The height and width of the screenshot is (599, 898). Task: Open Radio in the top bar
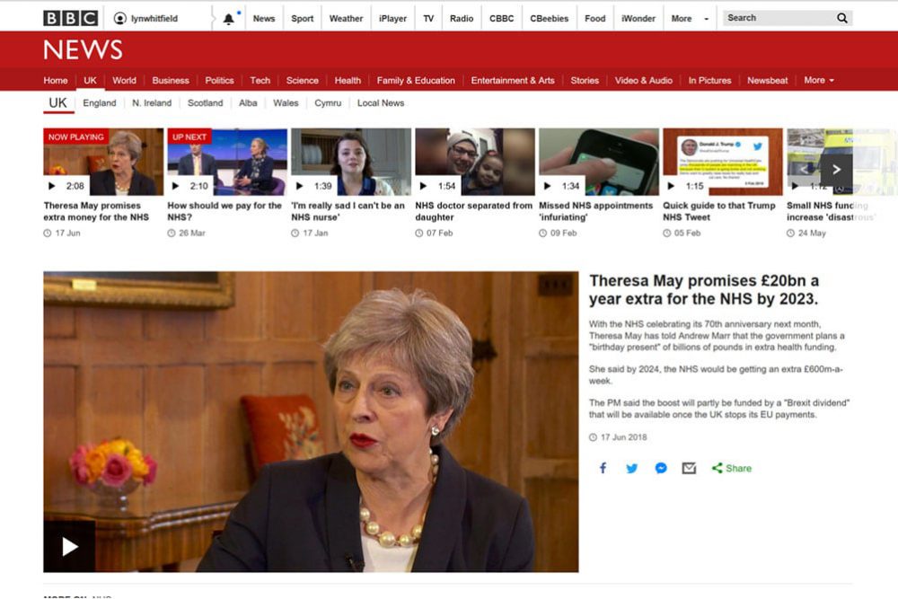point(462,18)
